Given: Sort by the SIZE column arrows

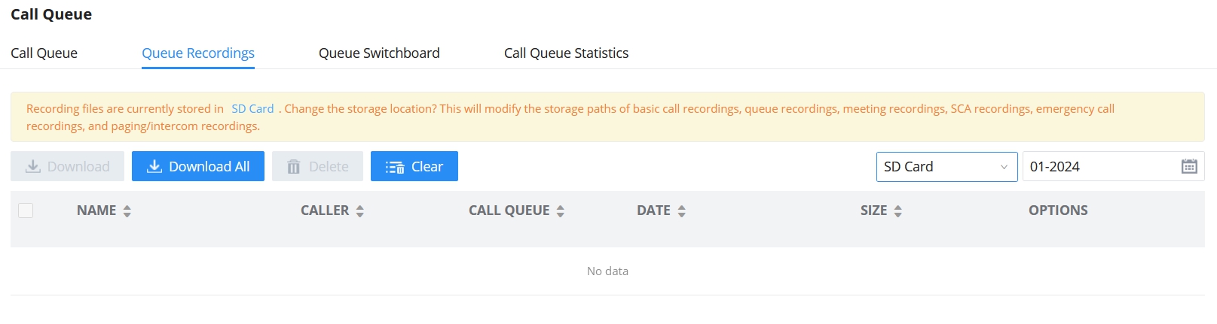Looking at the screenshot, I should point(898,211).
